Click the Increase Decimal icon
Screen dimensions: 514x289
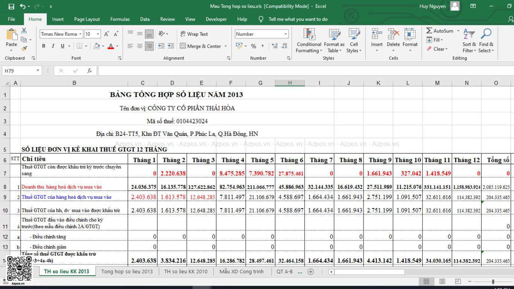click(275, 46)
